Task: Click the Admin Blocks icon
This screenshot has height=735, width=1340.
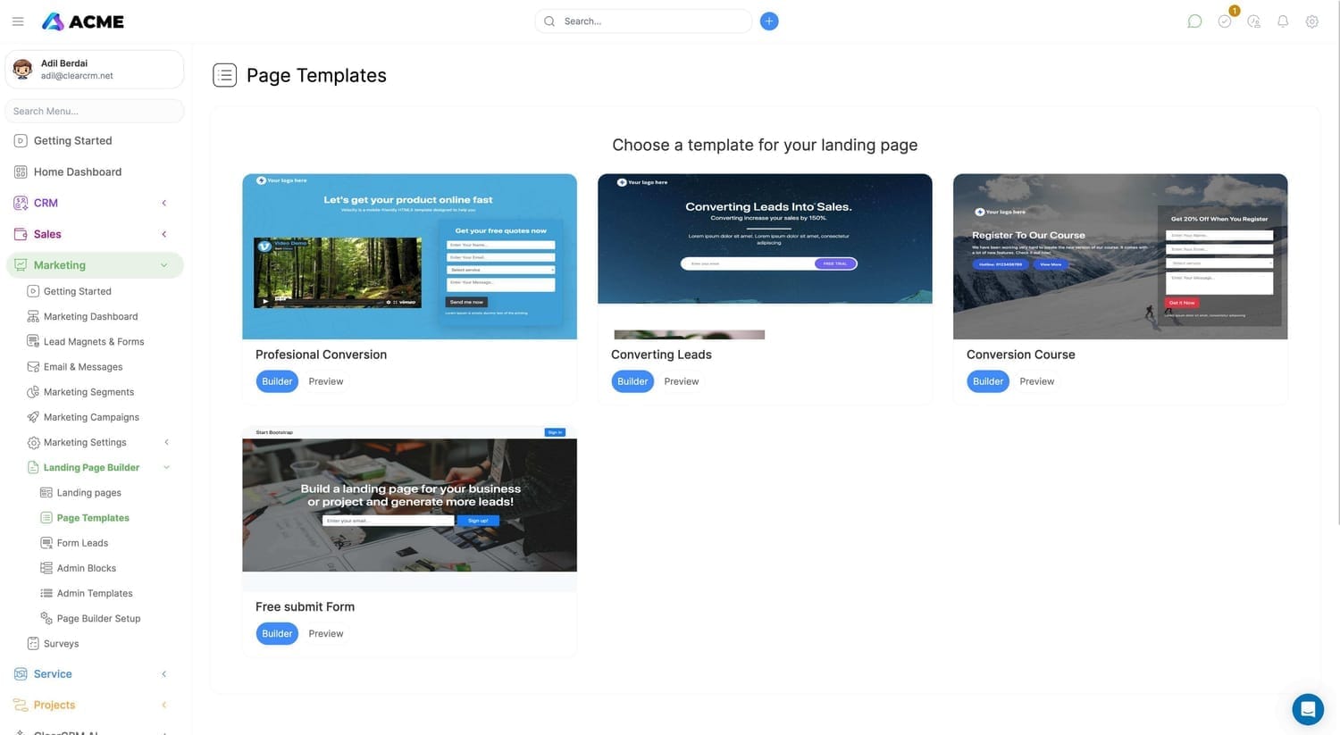Action: (x=46, y=568)
